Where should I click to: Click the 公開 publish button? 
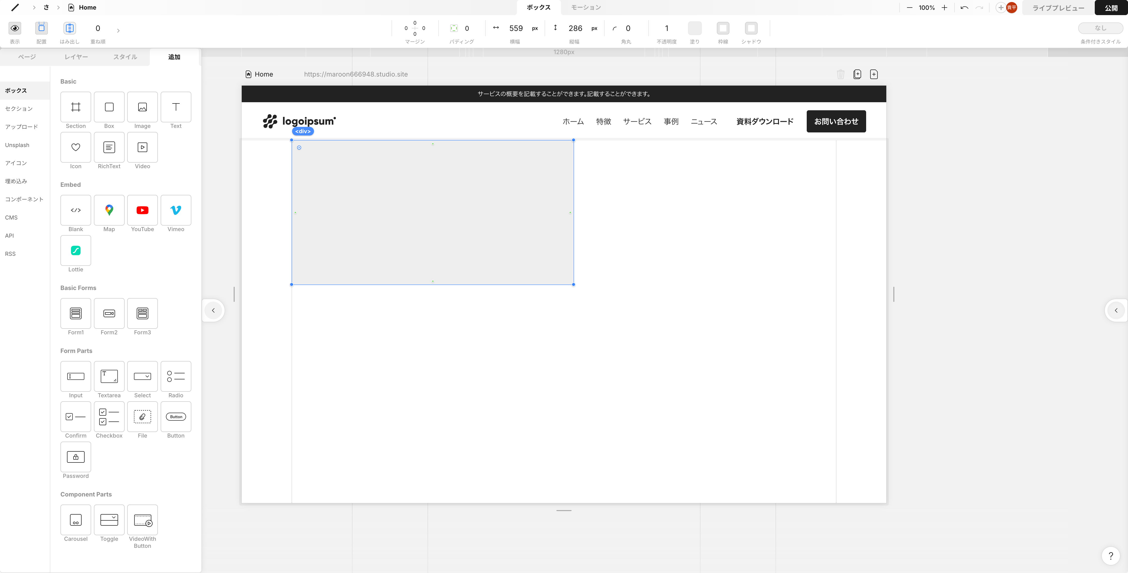(x=1111, y=8)
